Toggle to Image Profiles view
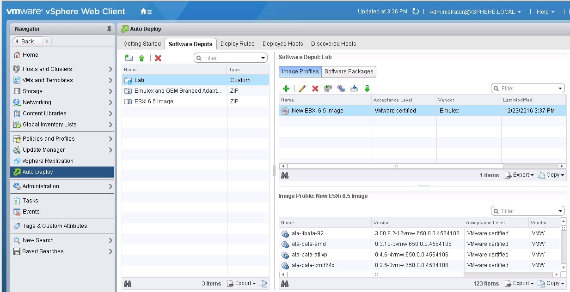The height and width of the screenshot is (292, 570). [x=300, y=72]
